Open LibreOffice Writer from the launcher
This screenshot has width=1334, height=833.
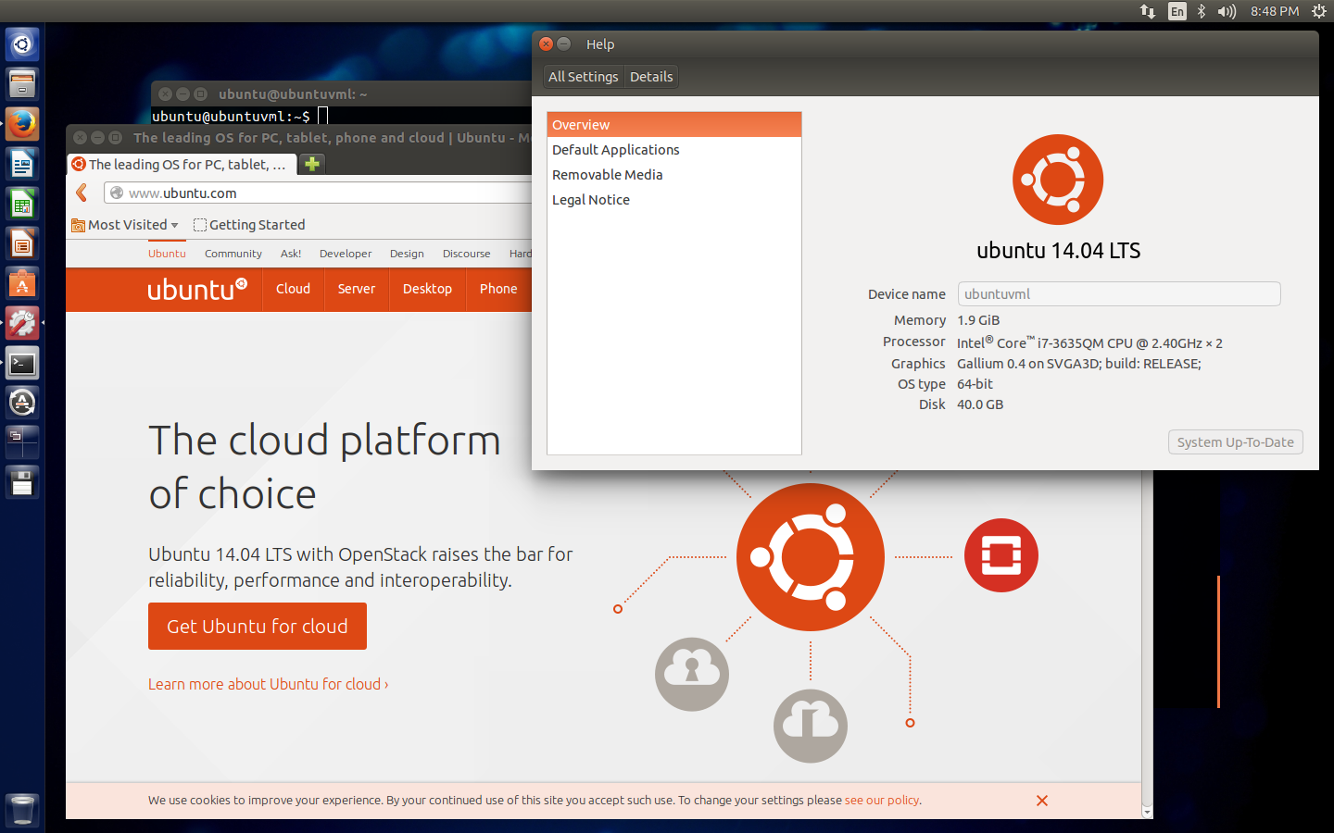pos(22,164)
